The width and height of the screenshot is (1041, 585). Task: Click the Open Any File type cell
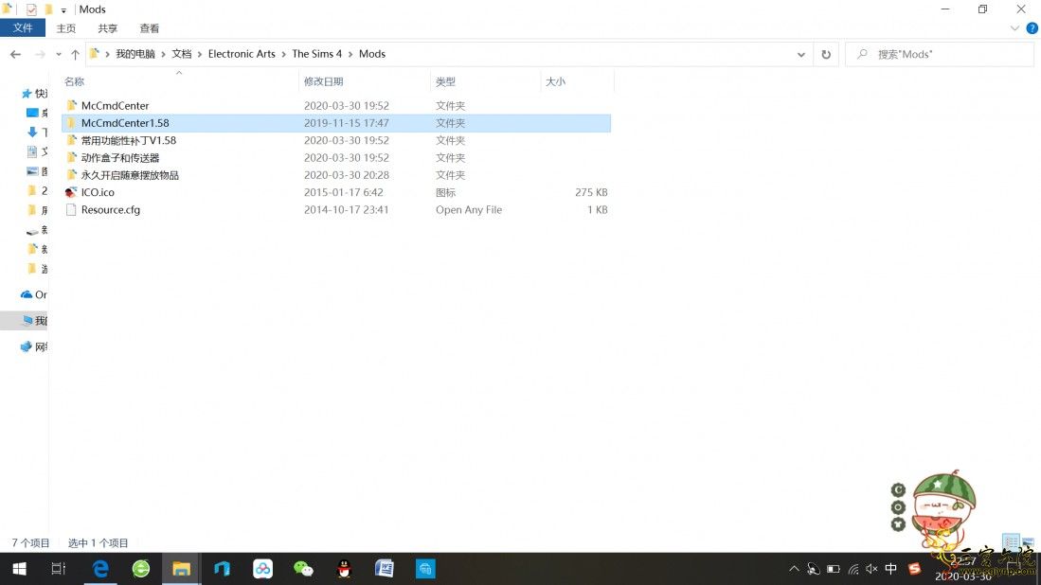pos(469,209)
